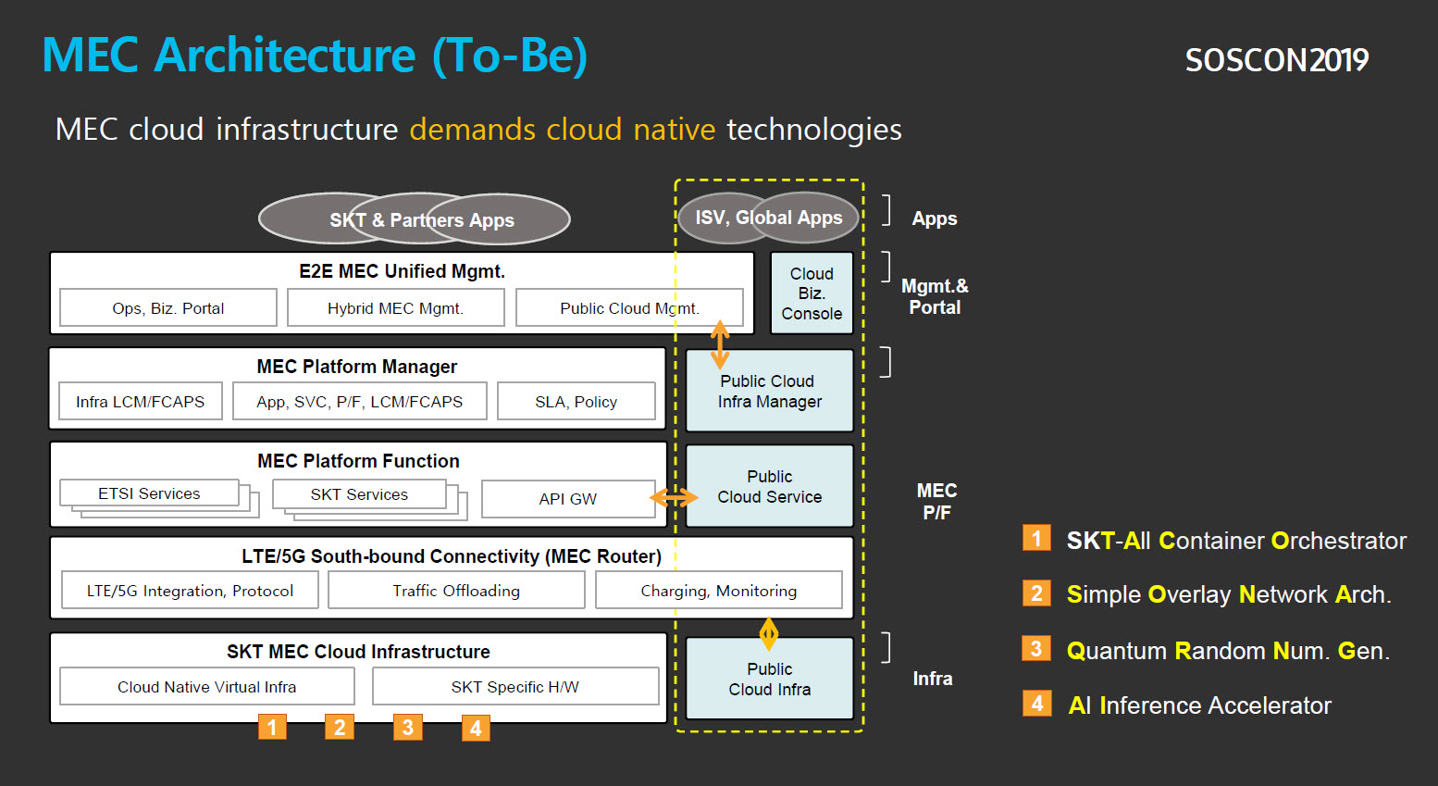1438x786 pixels.
Task: Select the 'ETSI Services' stacked box
Action: click(159, 498)
